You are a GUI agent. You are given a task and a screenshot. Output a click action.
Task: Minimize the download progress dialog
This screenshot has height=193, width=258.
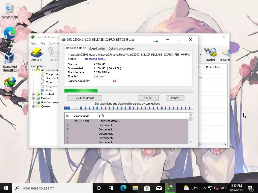[168, 39]
